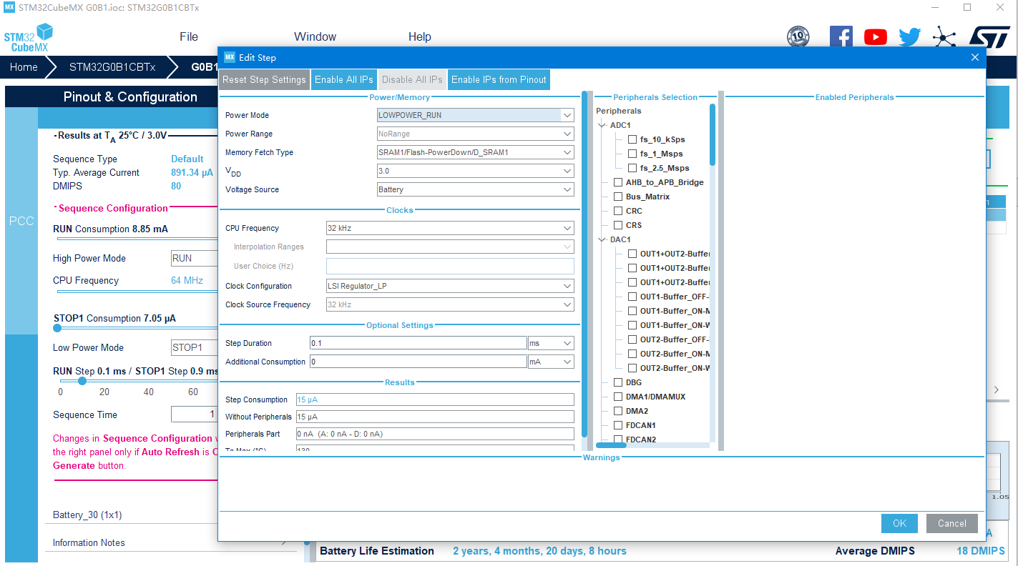The width and height of the screenshot is (1018, 566).
Task: Click the Peripherals list horizontal scrollbar
Action: 611,445
